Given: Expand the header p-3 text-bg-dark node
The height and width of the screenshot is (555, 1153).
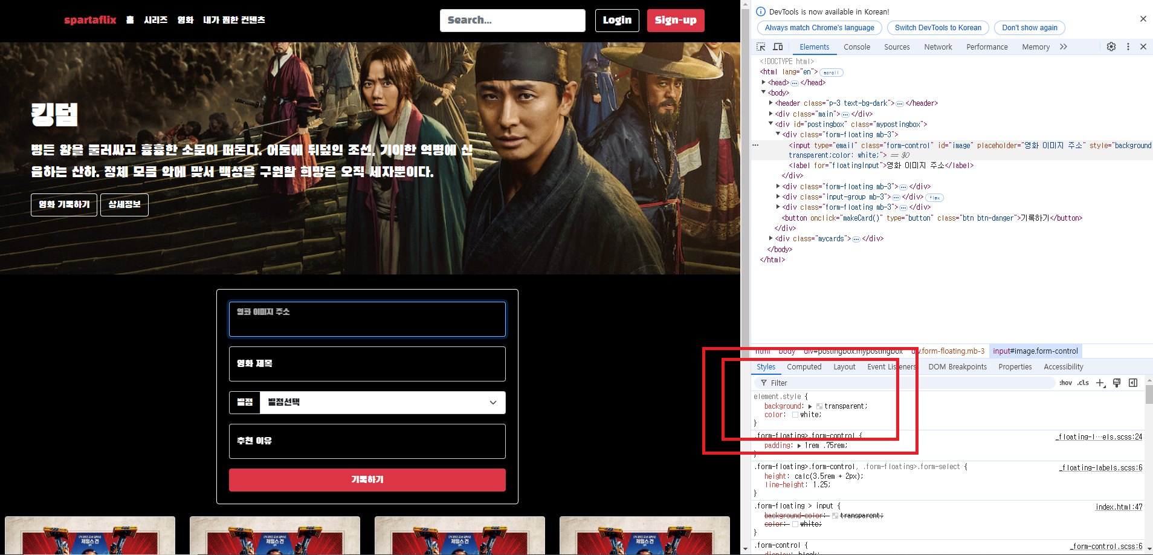Looking at the screenshot, I should click(x=771, y=103).
